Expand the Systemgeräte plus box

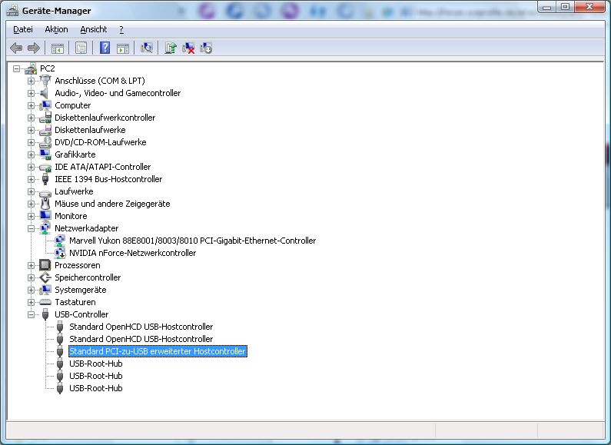pyautogui.click(x=31, y=290)
